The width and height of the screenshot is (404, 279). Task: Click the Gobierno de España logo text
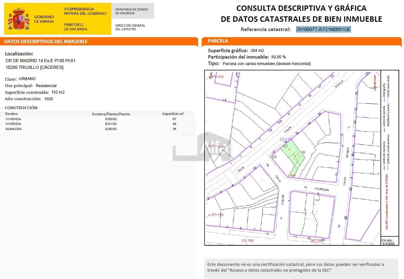pyautogui.click(x=44, y=19)
